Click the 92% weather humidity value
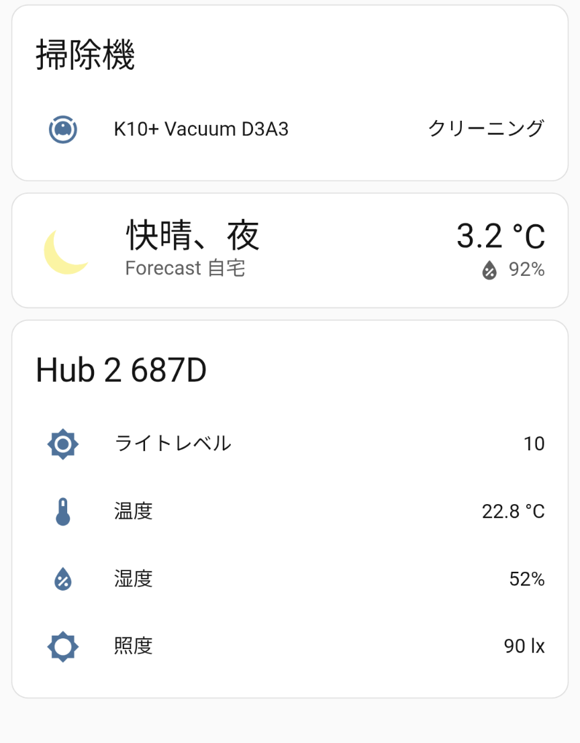This screenshot has height=743, width=580. coord(526,270)
